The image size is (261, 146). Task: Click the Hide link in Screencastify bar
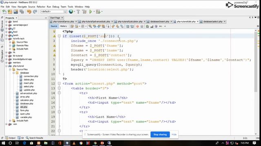pyautogui.click(x=174, y=135)
